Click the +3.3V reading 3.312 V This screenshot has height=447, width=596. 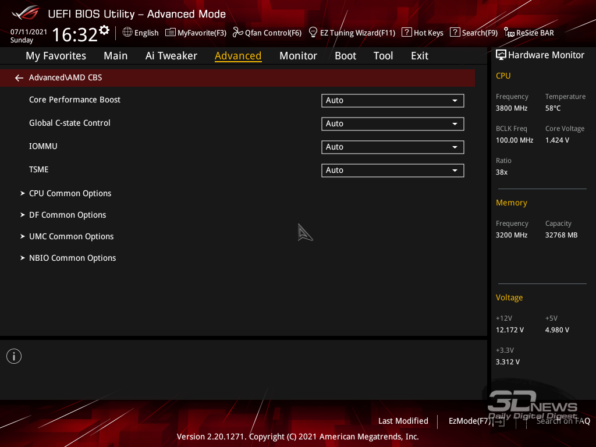(508, 362)
